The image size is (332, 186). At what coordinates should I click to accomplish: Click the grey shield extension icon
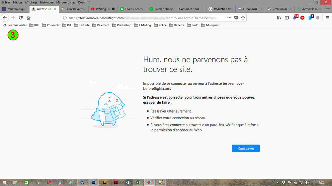click(318, 18)
